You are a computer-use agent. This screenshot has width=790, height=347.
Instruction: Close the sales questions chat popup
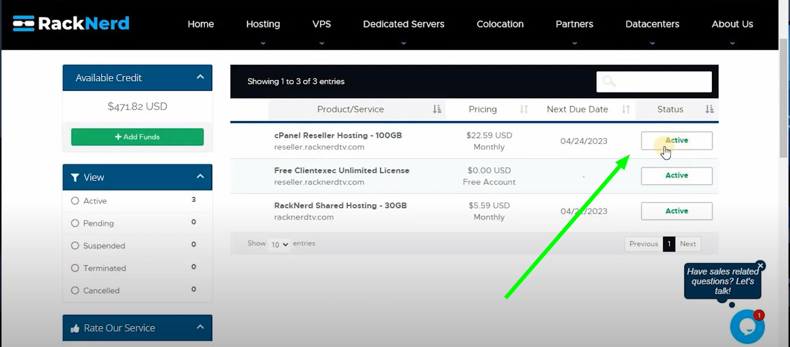[x=761, y=266]
